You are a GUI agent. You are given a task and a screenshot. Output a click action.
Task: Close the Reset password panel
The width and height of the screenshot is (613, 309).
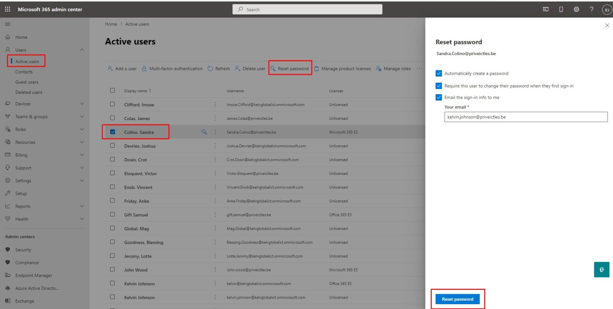tap(607, 25)
